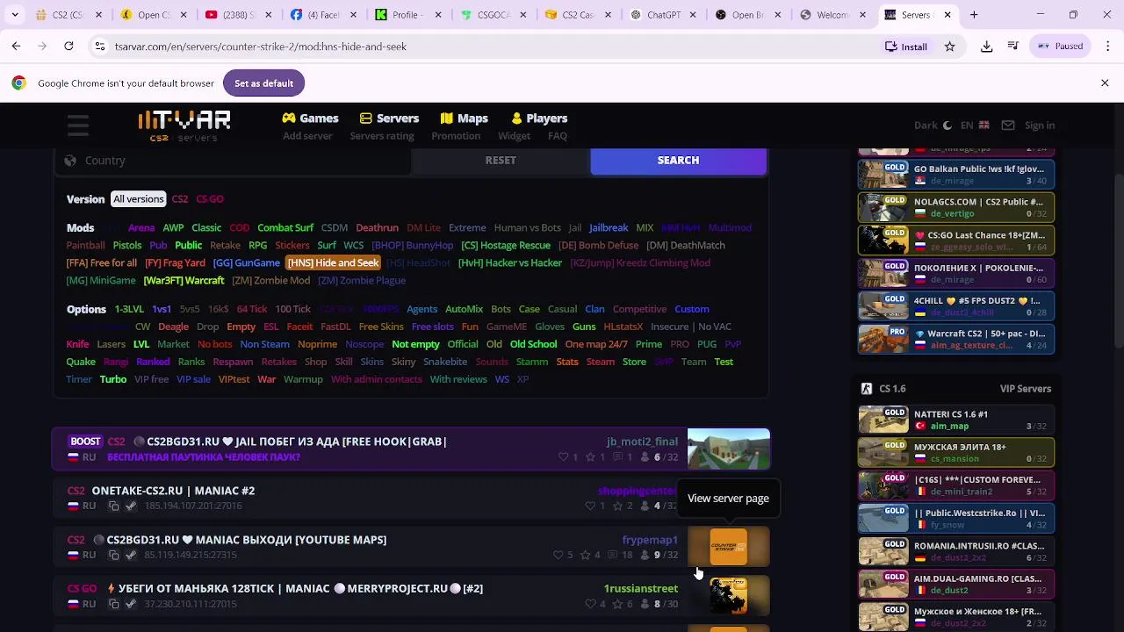
Task: Copy the 37.230.210.111:27015 address icon
Action: tap(113, 605)
